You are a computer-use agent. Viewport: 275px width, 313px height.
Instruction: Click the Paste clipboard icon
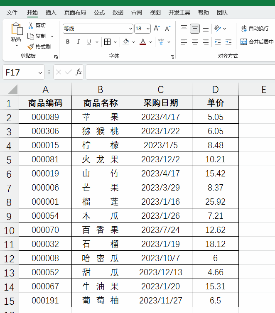(16, 29)
